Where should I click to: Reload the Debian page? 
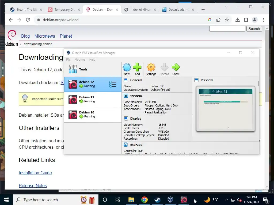[28, 20]
